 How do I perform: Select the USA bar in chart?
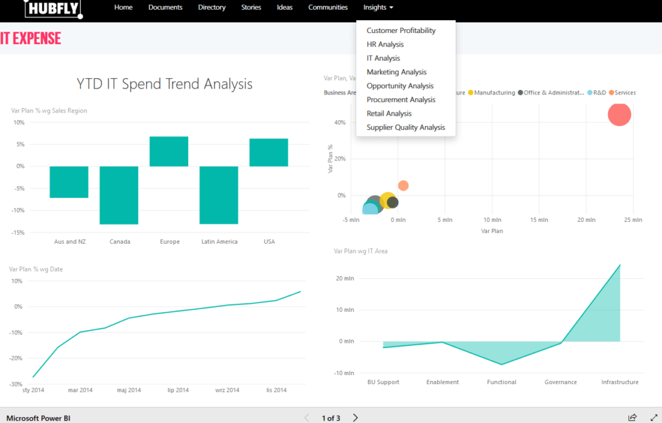[x=268, y=152]
